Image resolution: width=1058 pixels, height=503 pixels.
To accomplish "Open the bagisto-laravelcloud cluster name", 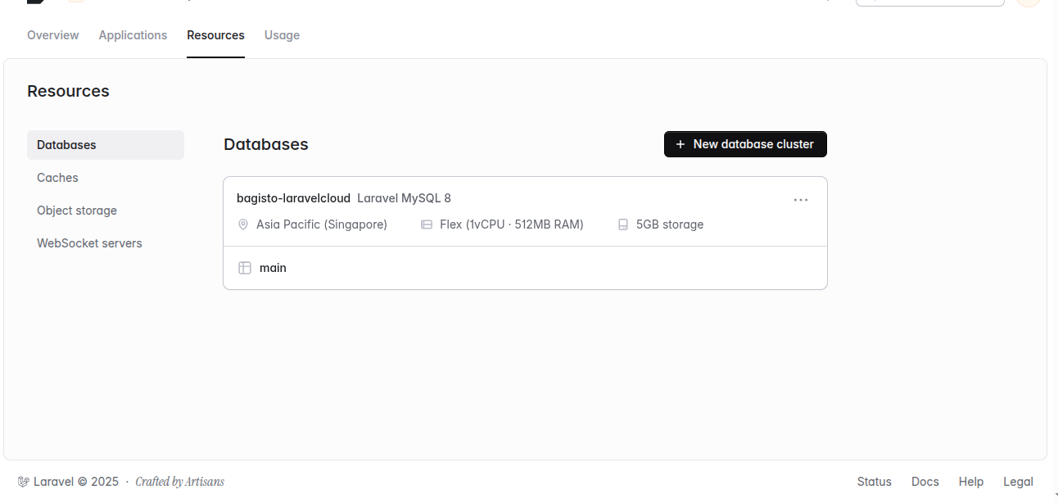I will 293,198.
